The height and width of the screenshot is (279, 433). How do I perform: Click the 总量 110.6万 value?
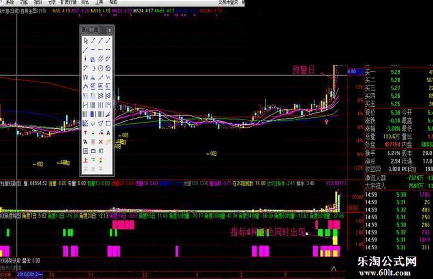click(391, 137)
